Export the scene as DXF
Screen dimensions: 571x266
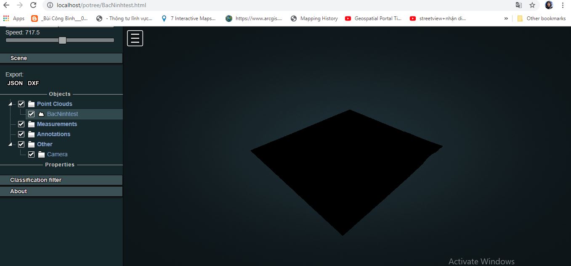point(33,83)
